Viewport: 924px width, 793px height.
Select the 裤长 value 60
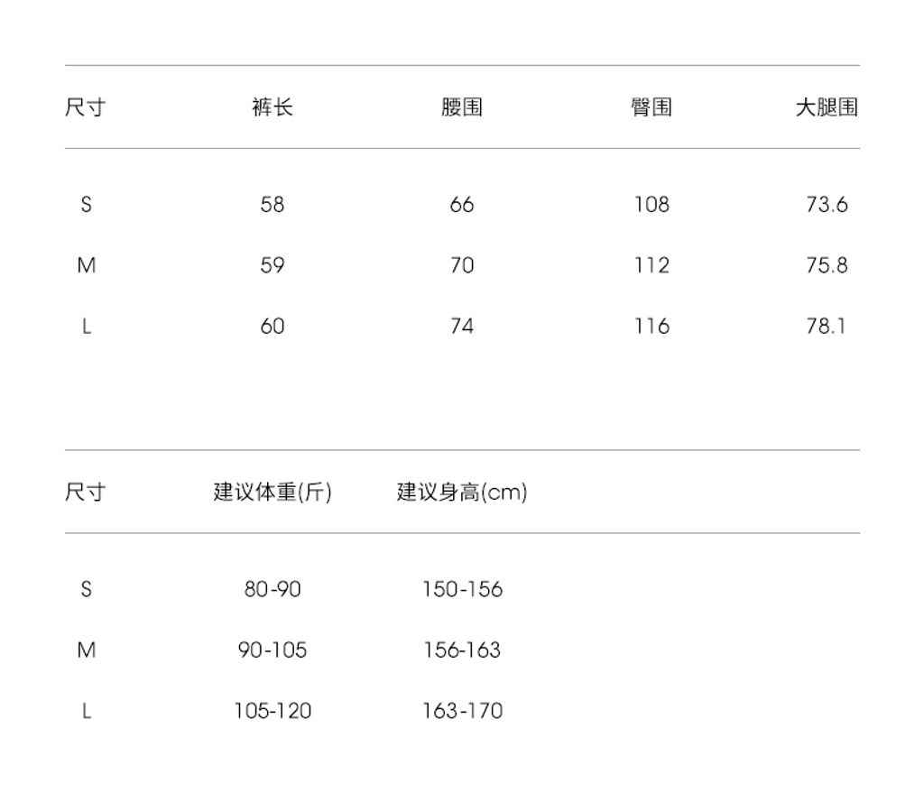[273, 326]
